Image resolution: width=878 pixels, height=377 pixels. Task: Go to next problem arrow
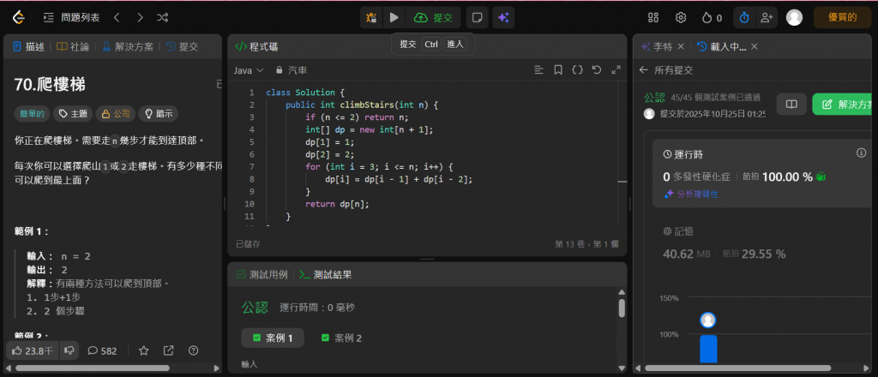point(140,18)
